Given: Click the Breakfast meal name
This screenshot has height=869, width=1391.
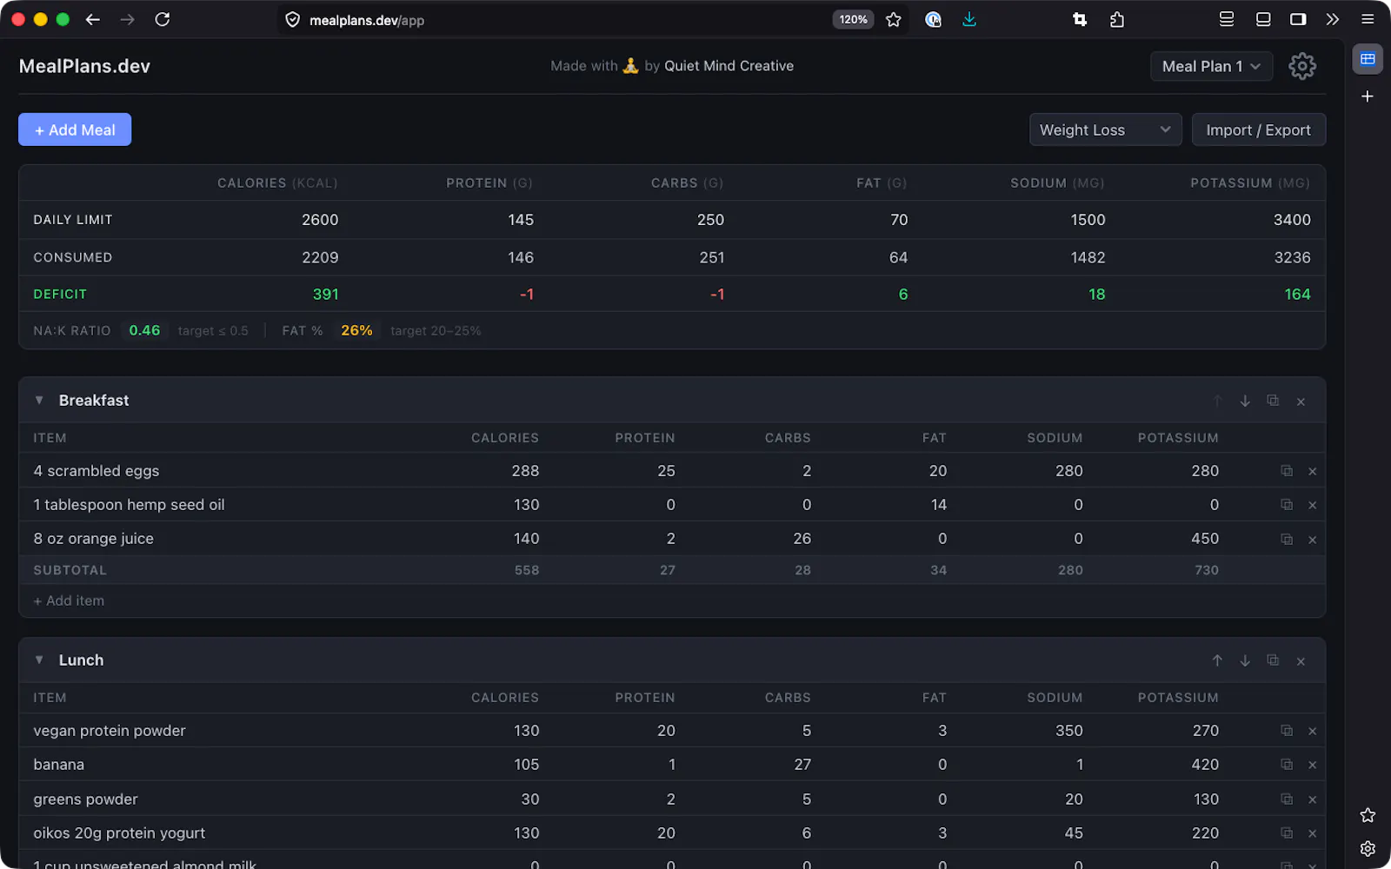Looking at the screenshot, I should [x=94, y=401].
